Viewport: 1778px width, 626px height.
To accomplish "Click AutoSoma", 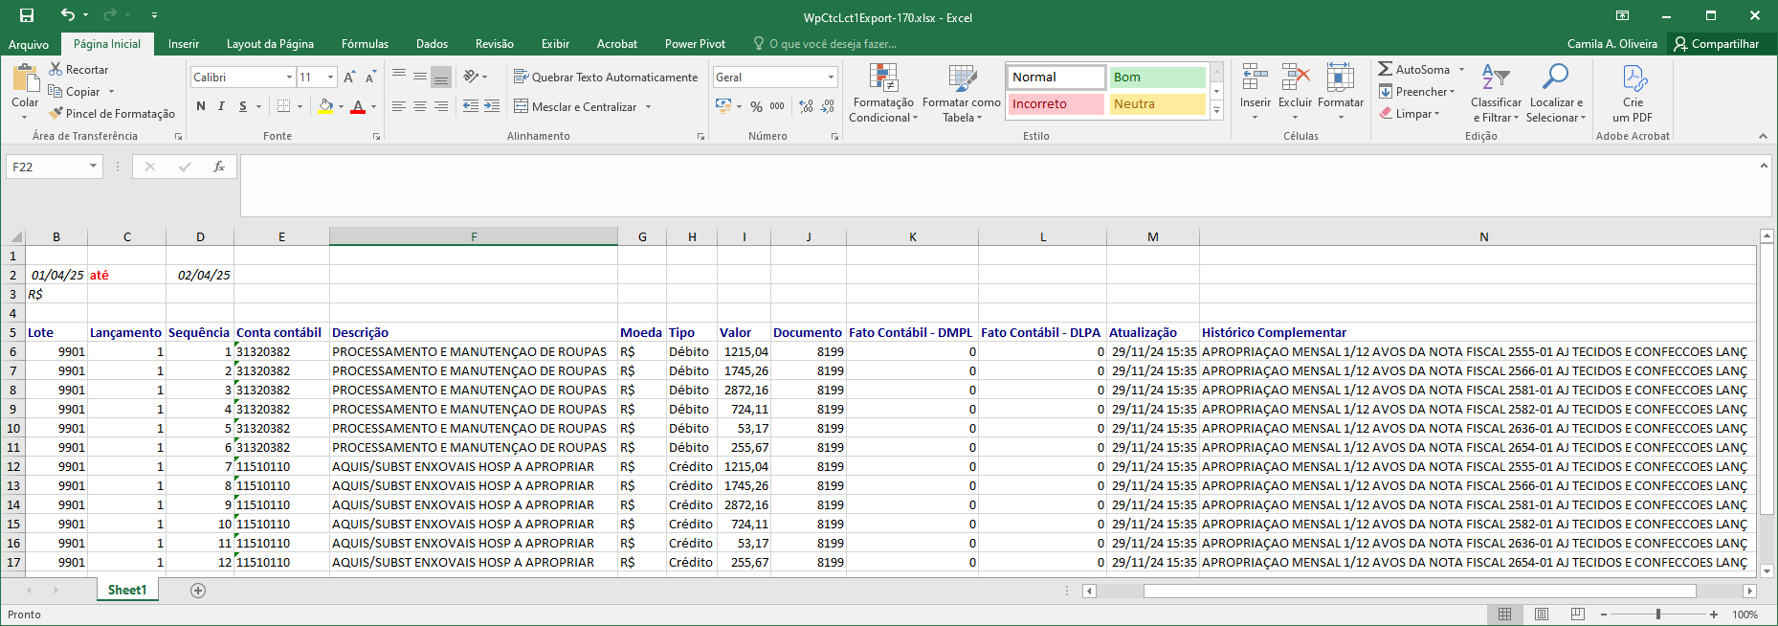I will coord(1414,69).
